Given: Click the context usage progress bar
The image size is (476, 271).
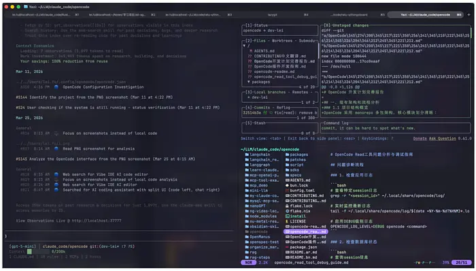Looking at the screenshot, I should click(37, 251).
